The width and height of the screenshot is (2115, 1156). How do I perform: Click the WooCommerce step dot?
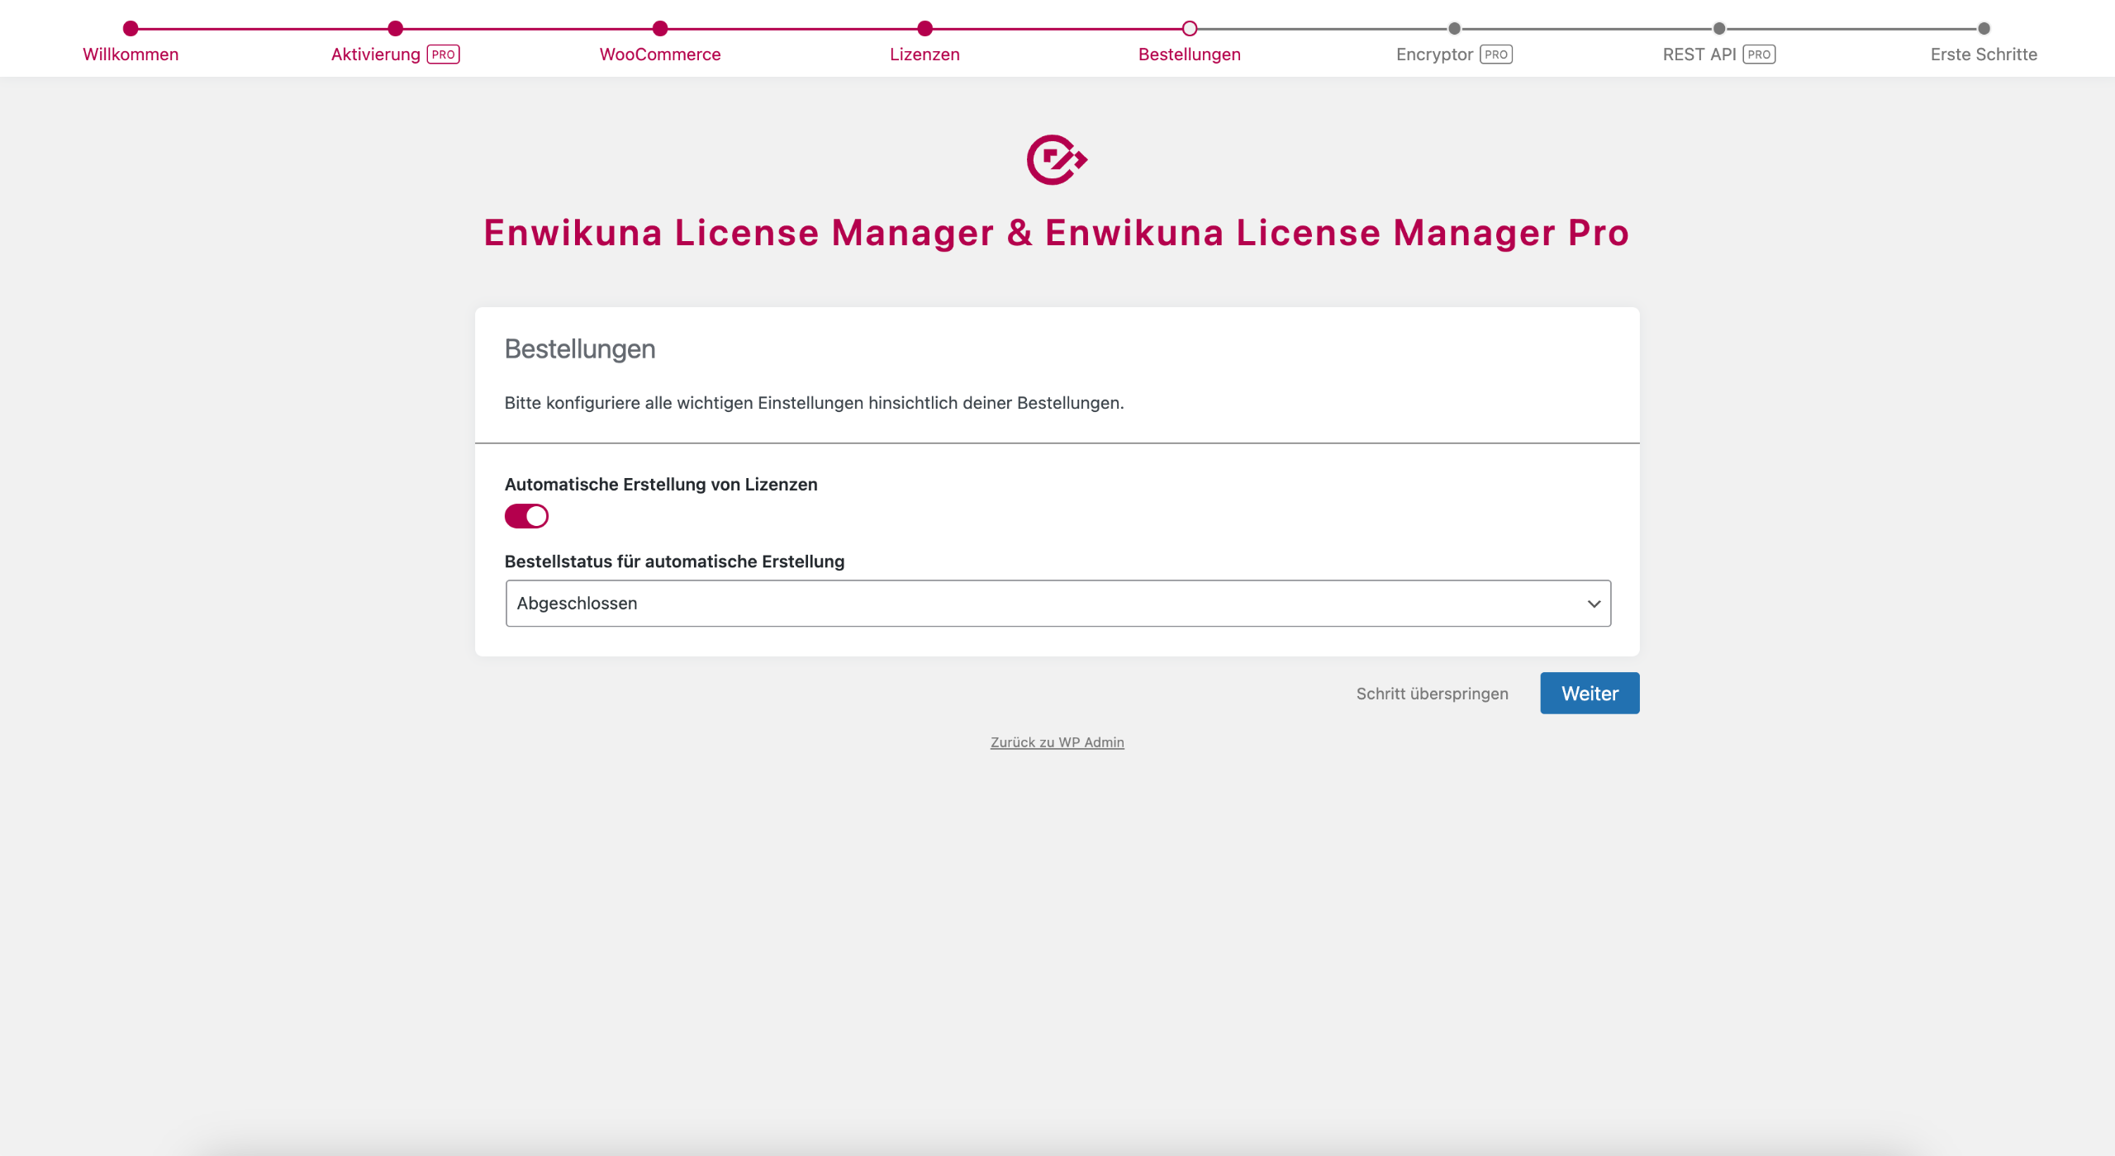click(x=660, y=29)
